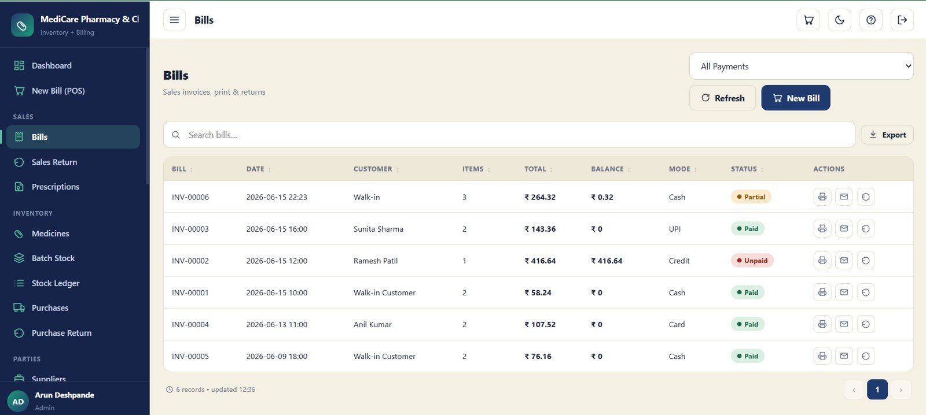Open the help question-mark icon

coord(871,20)
